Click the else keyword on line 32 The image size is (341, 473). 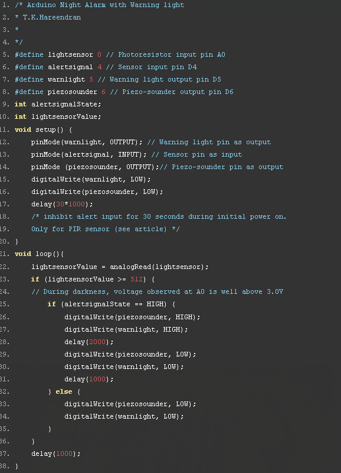coord(64,391)
